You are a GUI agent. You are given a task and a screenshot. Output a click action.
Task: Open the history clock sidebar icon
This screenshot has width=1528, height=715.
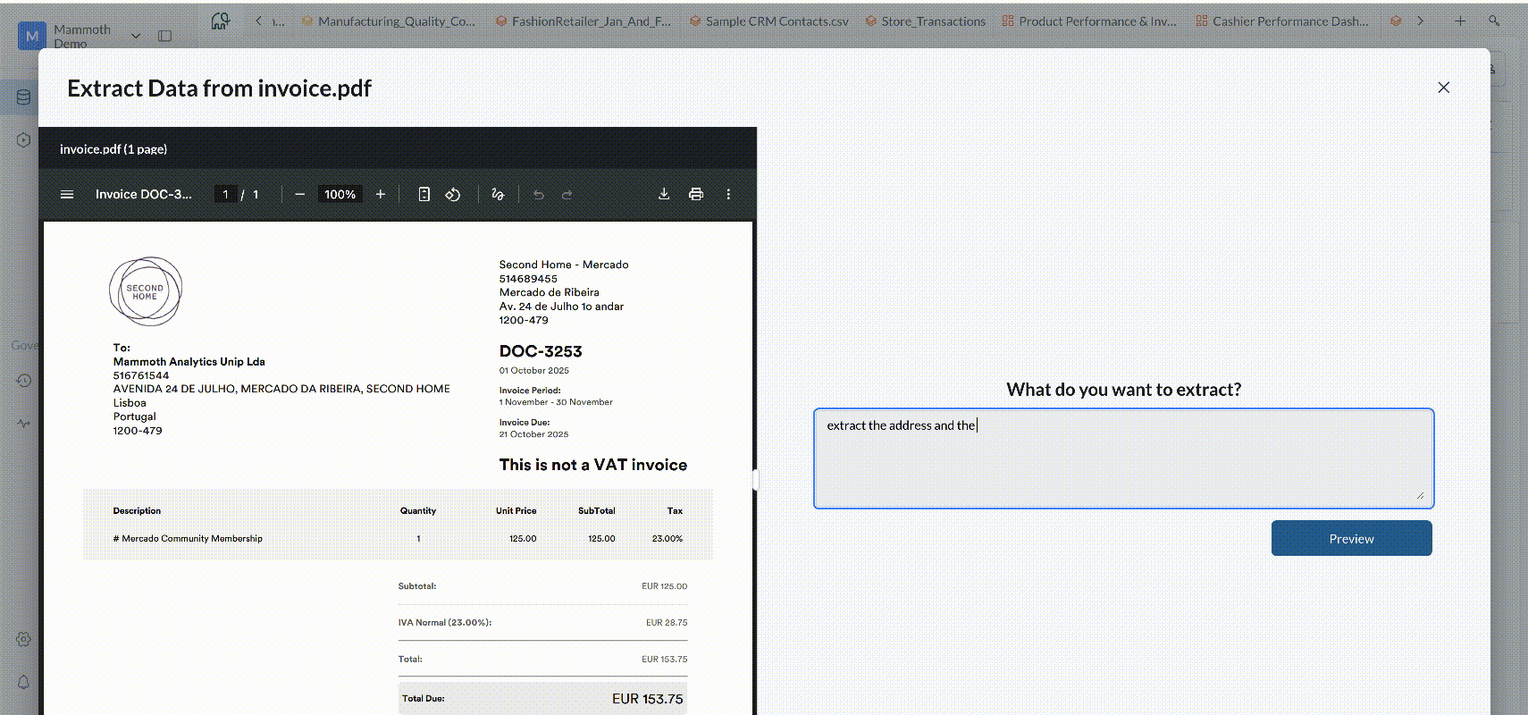tap(23, 381)
